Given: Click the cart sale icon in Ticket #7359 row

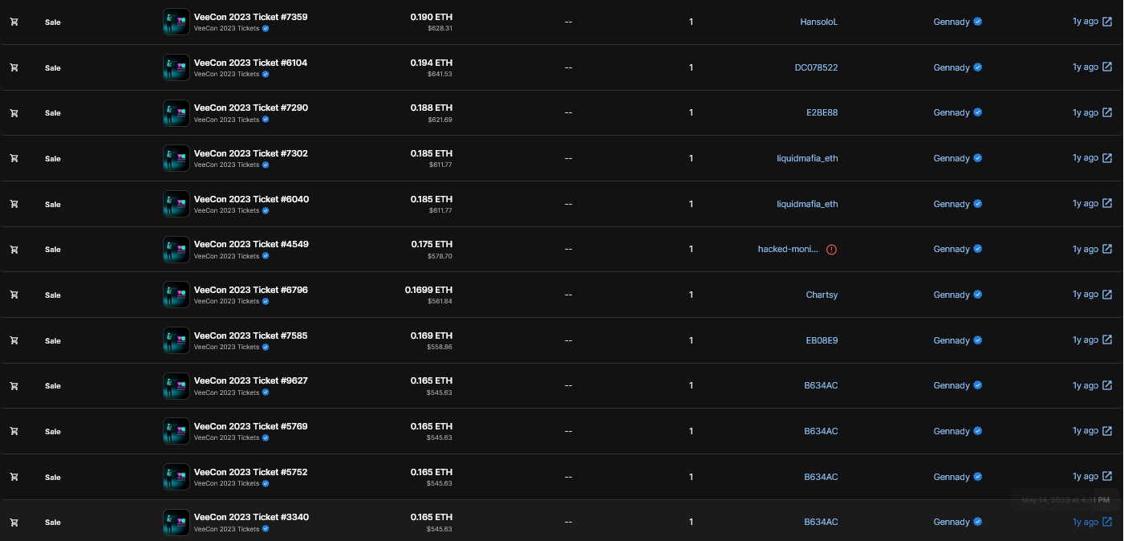Looking at the screenshot, I should click(x=14, y=22).
